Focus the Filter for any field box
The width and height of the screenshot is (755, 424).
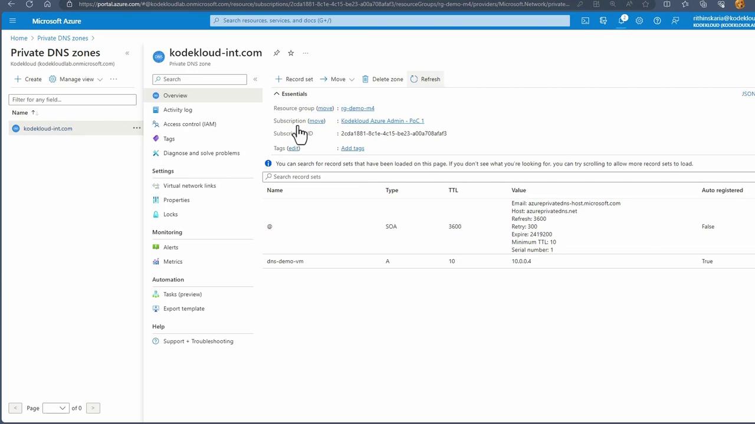tap(73, 100)
